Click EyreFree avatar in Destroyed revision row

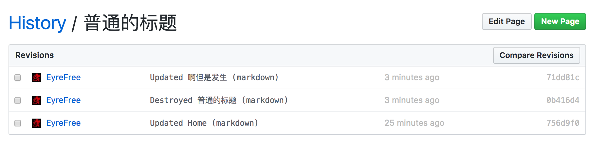pos(37,100)
